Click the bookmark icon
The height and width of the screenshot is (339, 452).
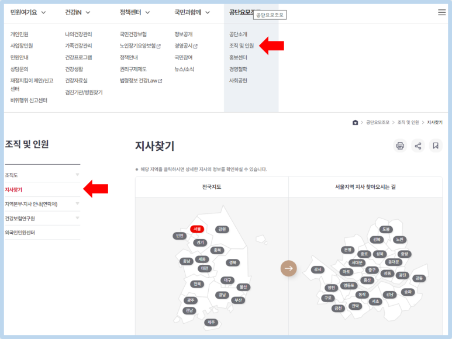[436, 146]
